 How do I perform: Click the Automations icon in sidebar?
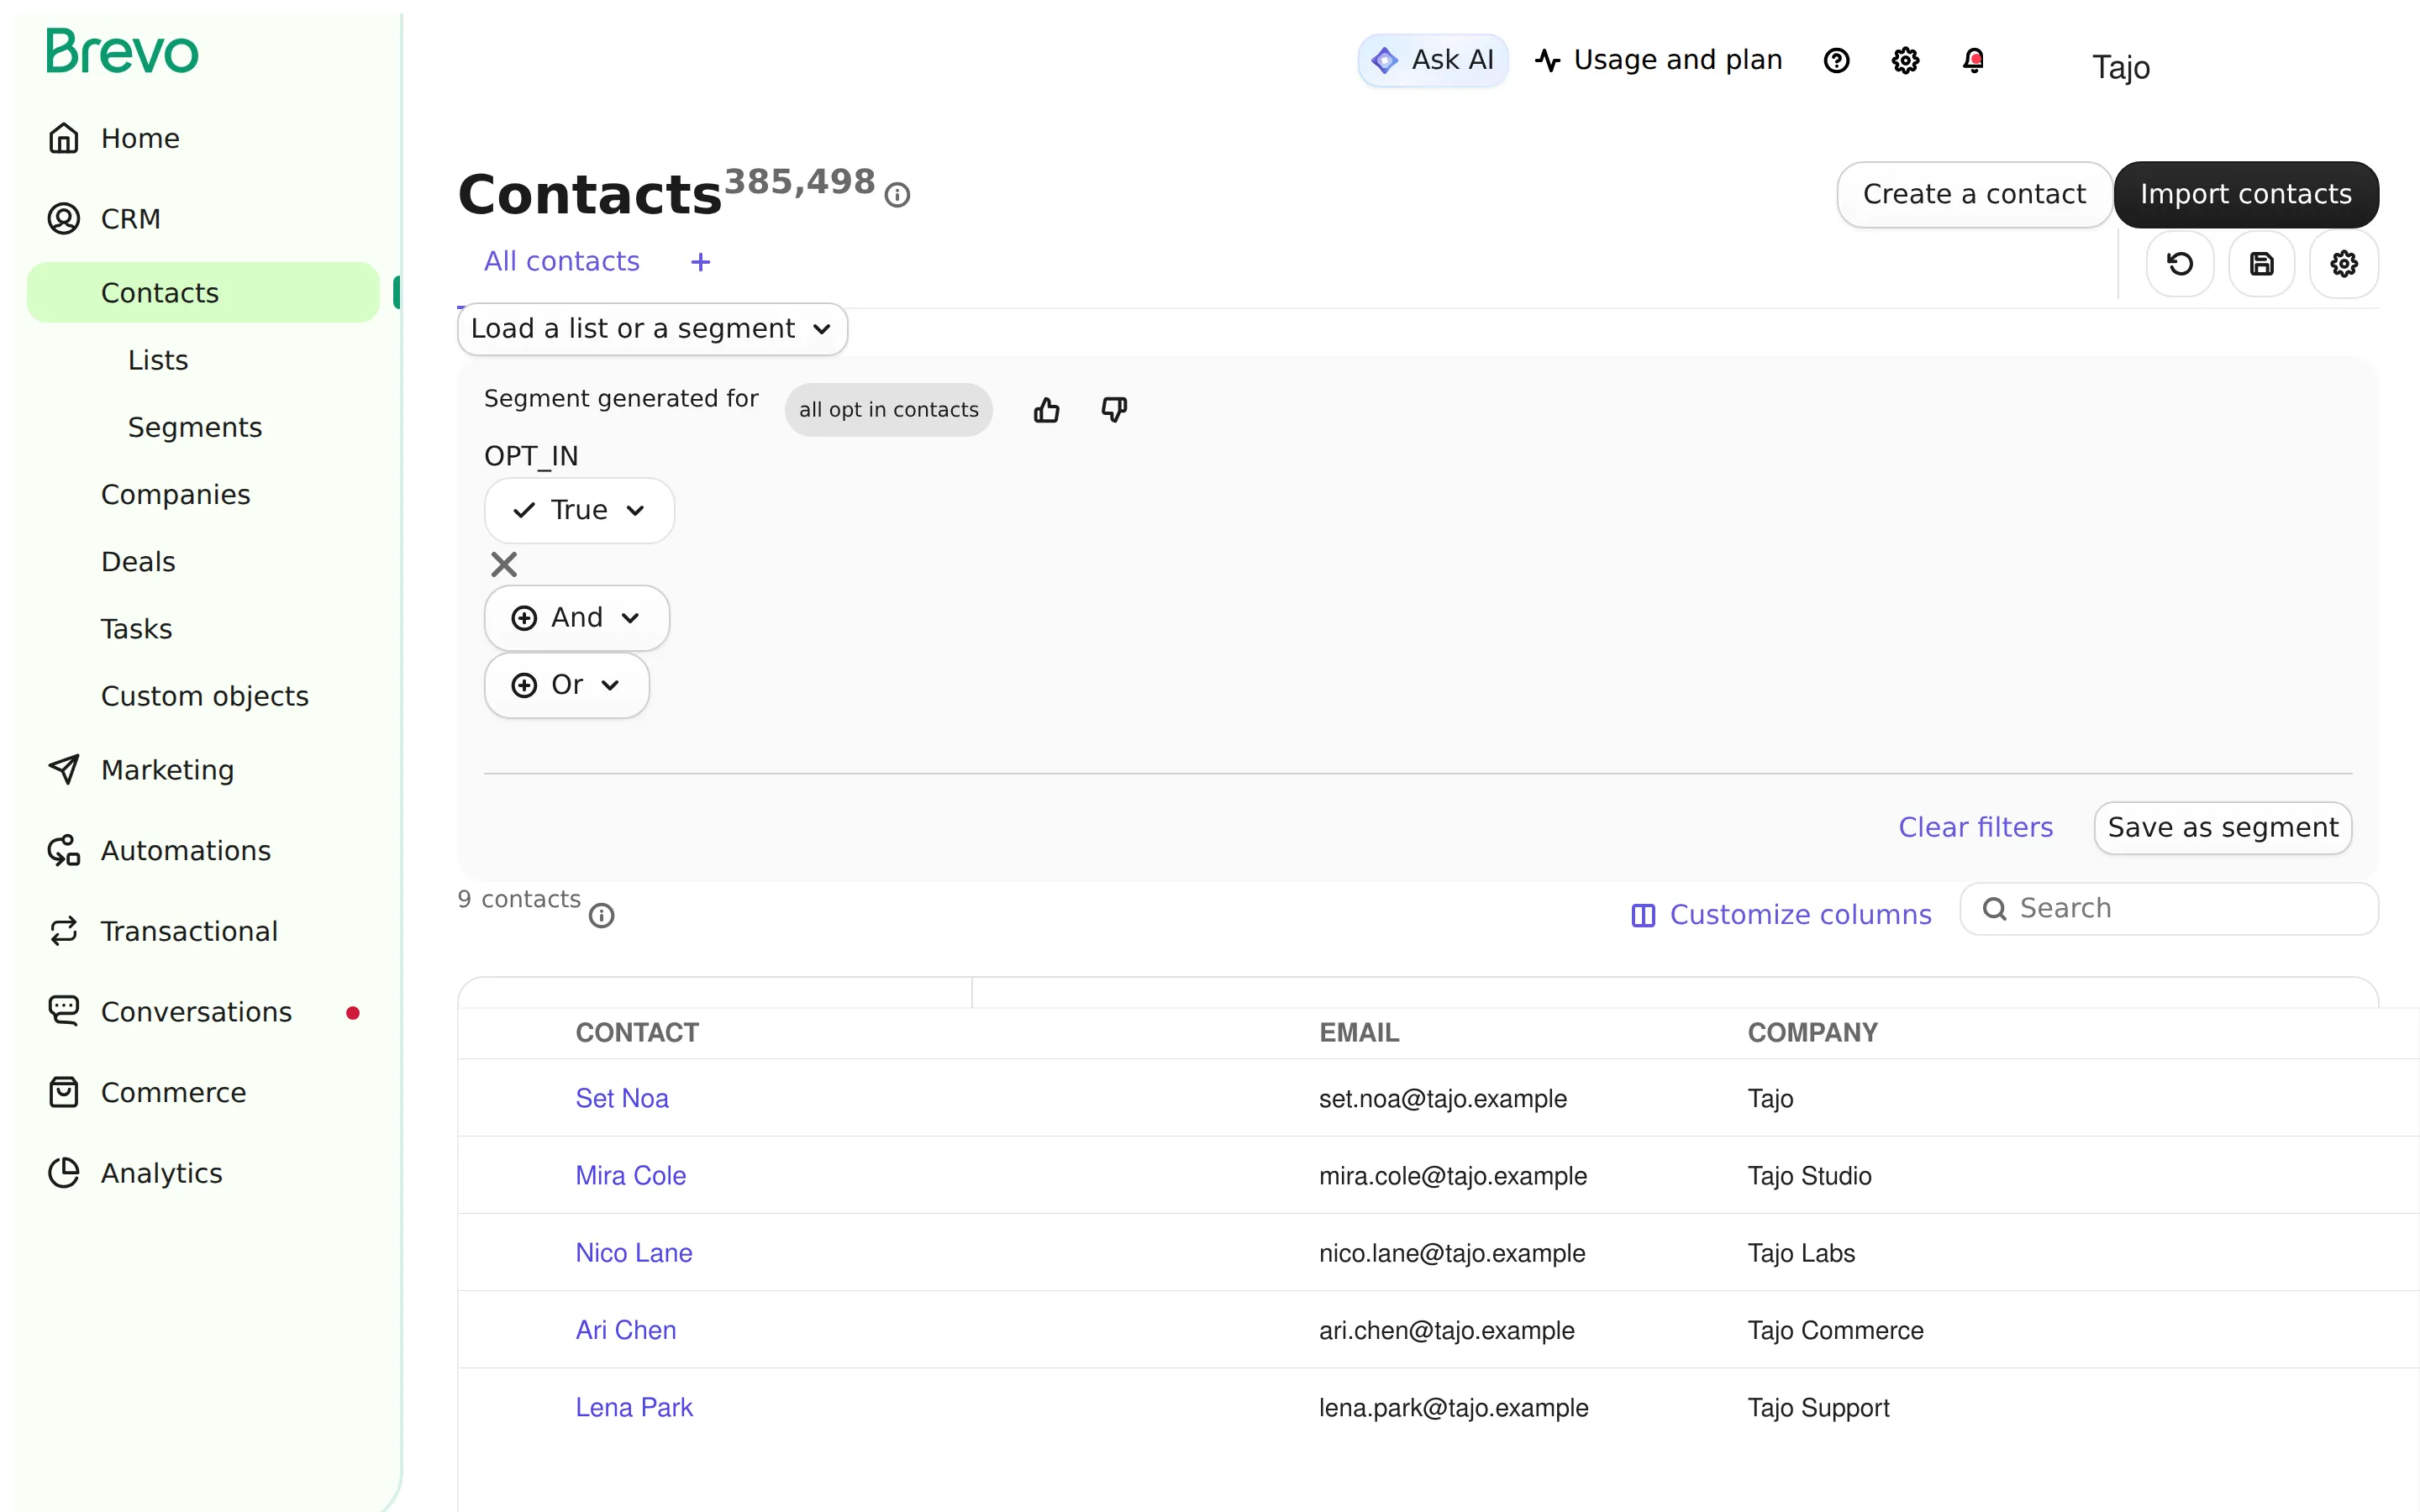pyautogui.click(x=64, y=850)
